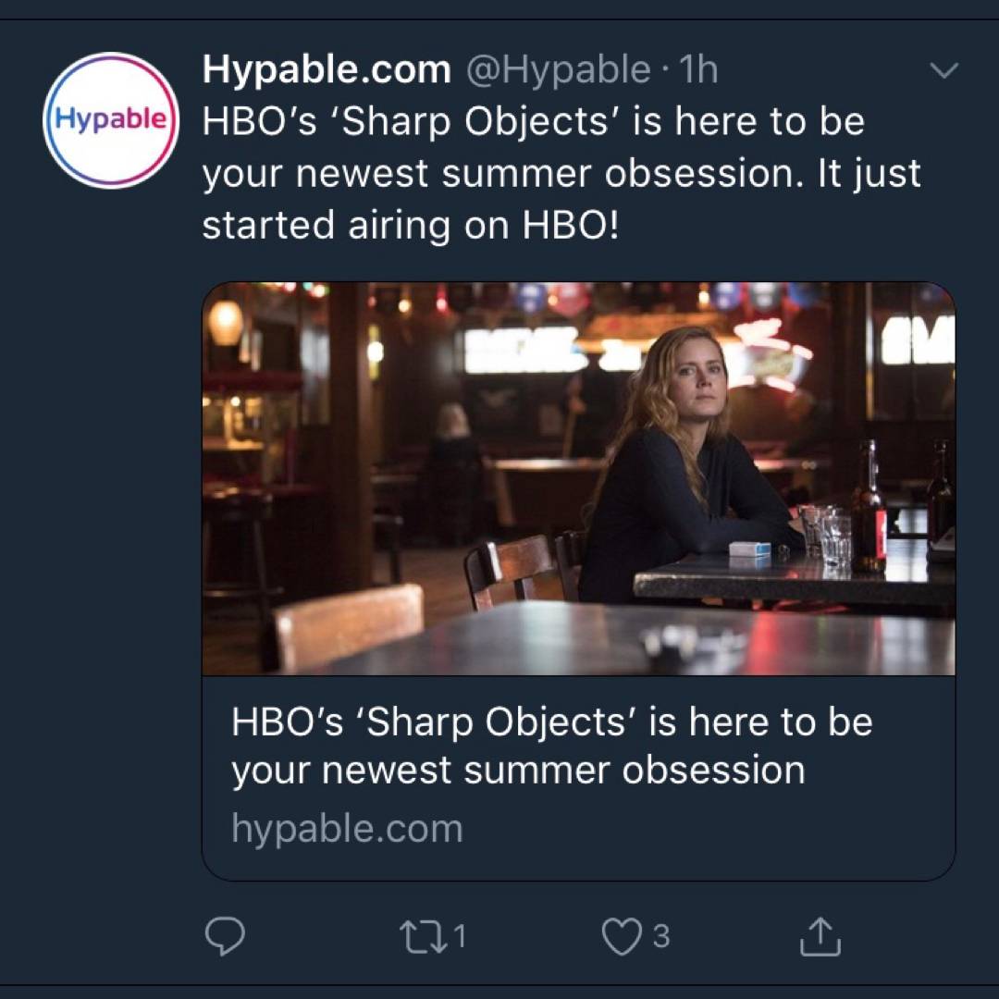The height and width of the screenshot is (999, 999).
Task: Reply to the Hypable tweet
Action: 224,938
